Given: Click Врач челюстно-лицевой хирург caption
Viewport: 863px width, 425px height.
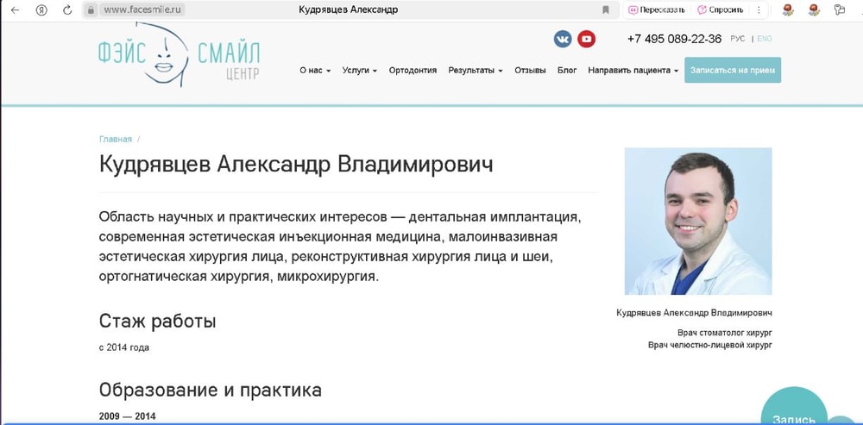Looking at the screenshot, I should [710, 346].
